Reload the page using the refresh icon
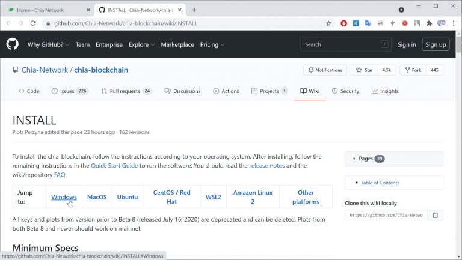 (x=34, y=23)
